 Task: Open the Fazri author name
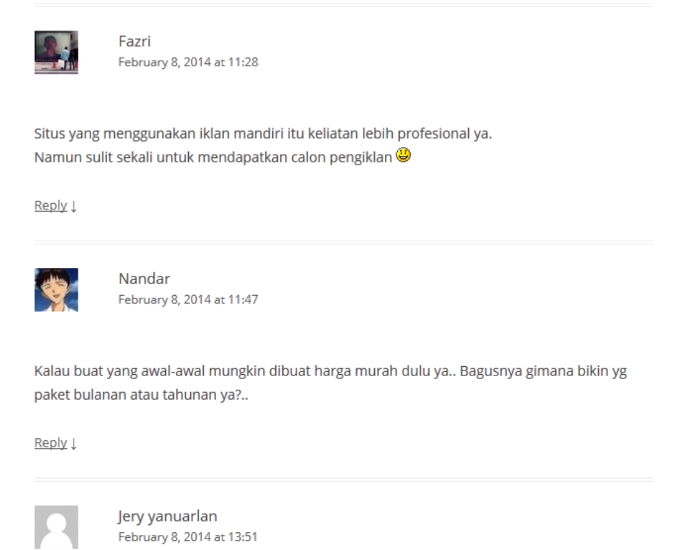pyautogui.click(x=135, y=41)
